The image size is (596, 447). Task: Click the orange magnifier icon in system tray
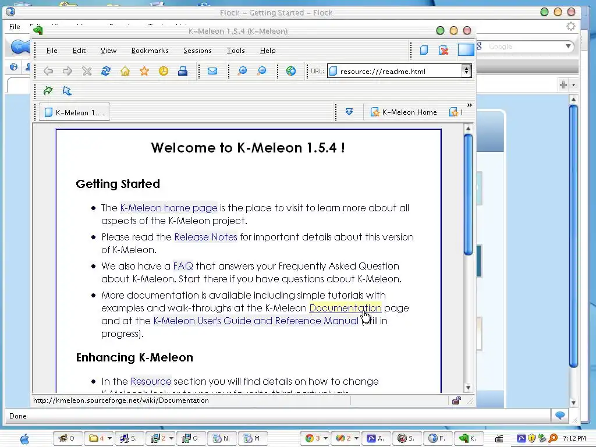554,439
